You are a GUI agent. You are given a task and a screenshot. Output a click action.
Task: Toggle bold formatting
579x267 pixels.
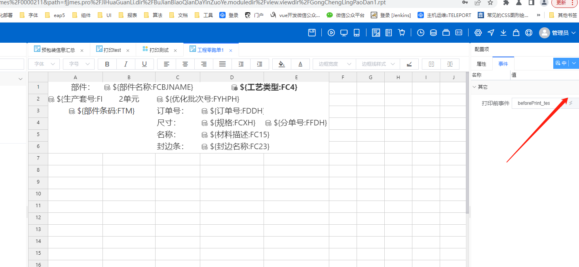pos(107,64)
